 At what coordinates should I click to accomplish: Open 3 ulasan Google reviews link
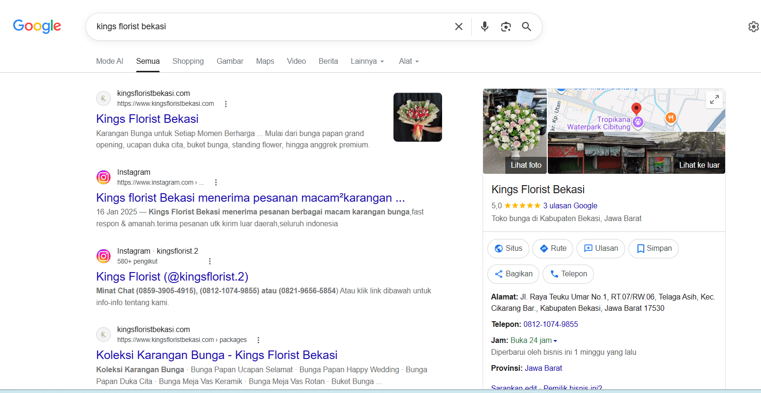[x=570, y=206]
